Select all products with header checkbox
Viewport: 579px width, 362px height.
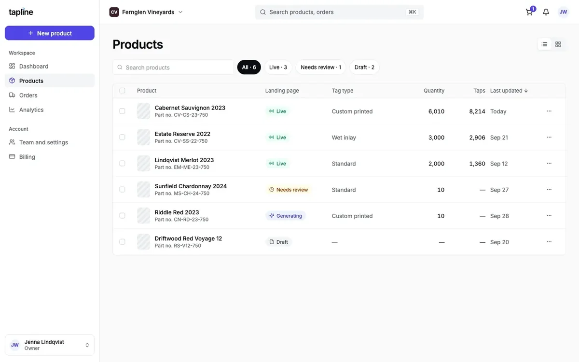click(x=122, y=91)
